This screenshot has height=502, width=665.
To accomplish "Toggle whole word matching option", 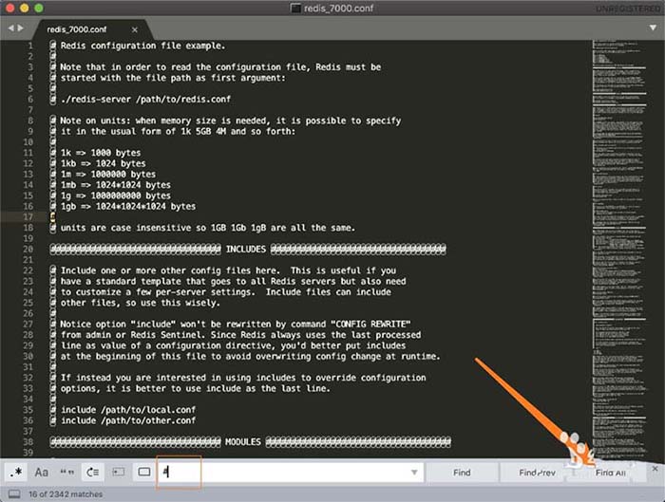I will (67, 472).
